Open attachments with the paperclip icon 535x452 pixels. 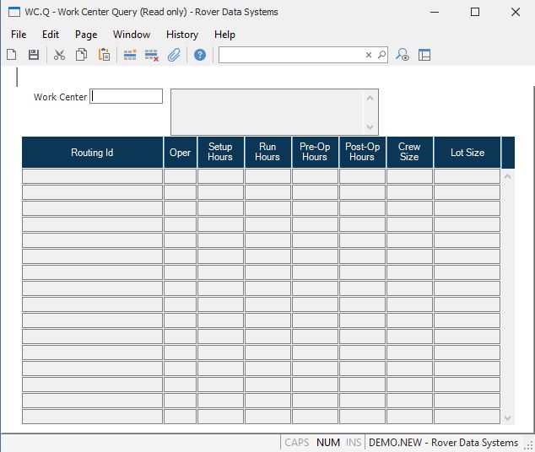pos(174,55)
